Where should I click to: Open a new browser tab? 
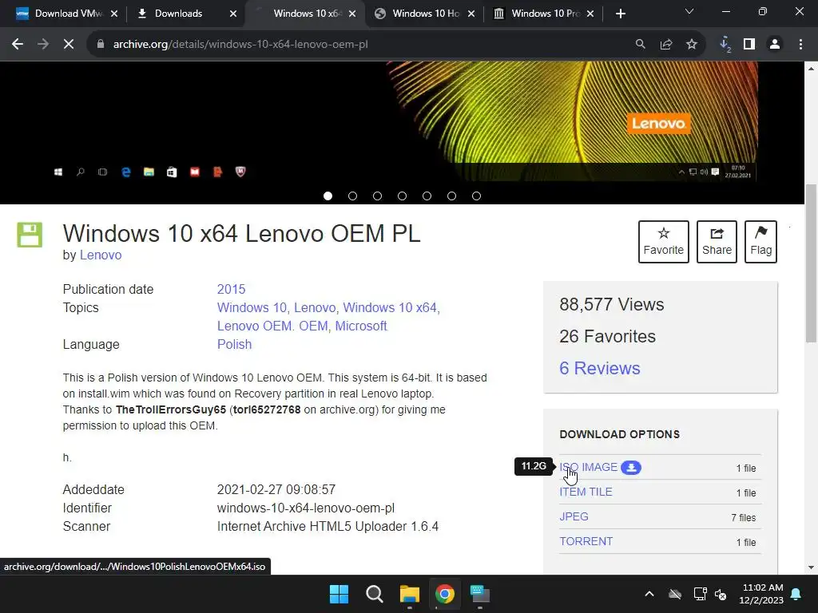click(620, 14)
